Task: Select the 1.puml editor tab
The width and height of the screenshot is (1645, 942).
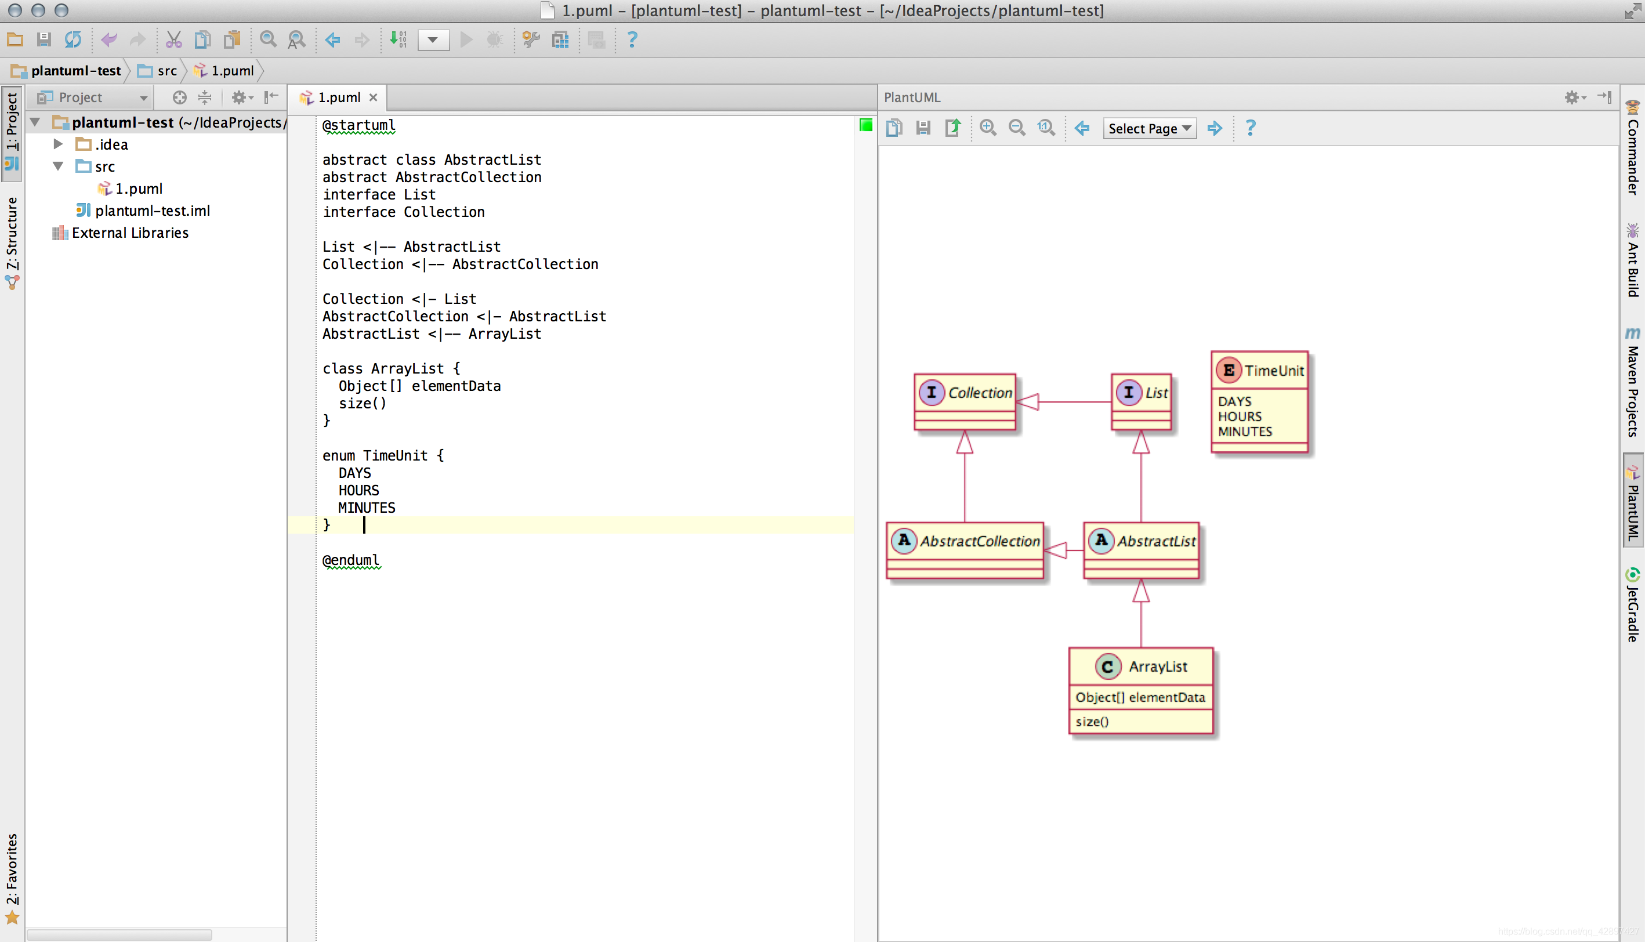Action: point(338,97)
